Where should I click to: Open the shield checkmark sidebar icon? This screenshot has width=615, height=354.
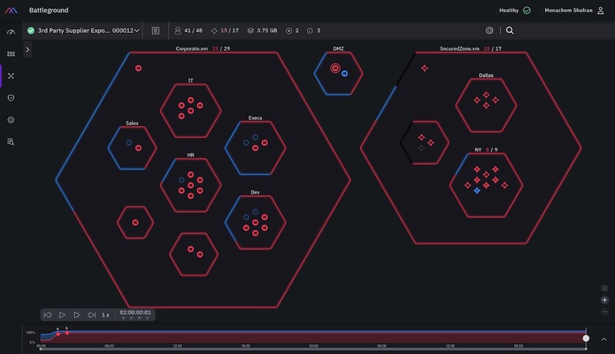point(11,98)
